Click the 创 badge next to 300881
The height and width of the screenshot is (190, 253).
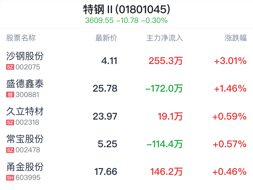pyautogui.click(x=10, y=95)
